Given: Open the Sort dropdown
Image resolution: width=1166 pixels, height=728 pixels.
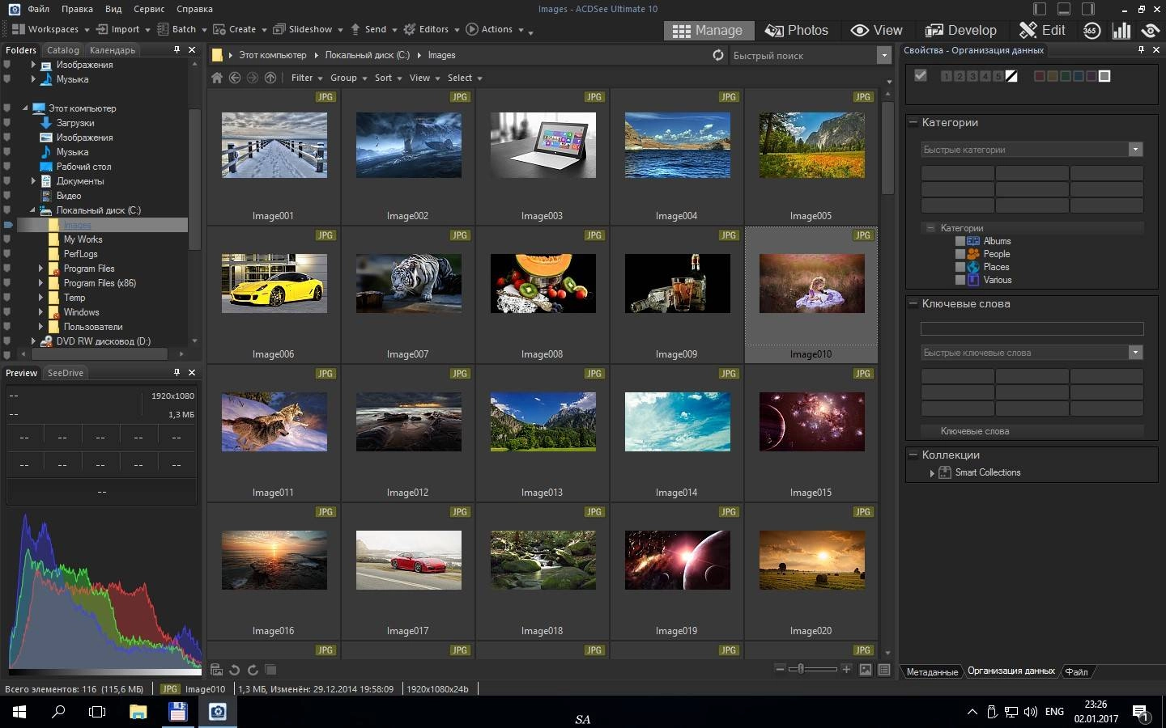Looking at the screenshot, I should [389, 78].
